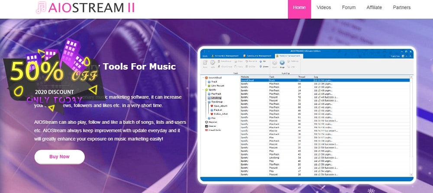Click the scrollbar down arrow in task list
This screenshot has height=193, width=433.
pos(411,174)
